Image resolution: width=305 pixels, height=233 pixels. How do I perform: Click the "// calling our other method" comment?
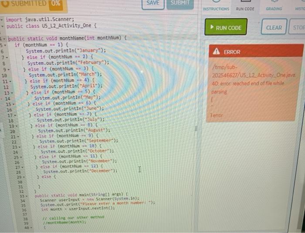click(x=73, y=218)
